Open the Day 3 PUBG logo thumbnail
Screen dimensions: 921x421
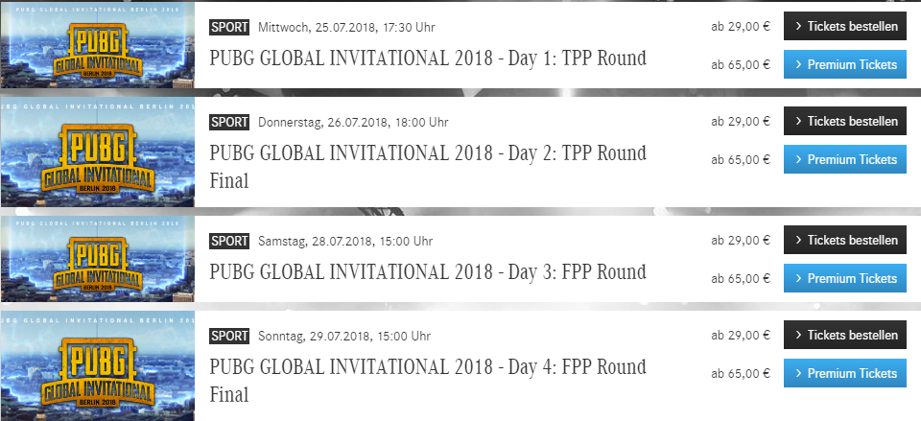pyautogui.click(x=98, y=259)
